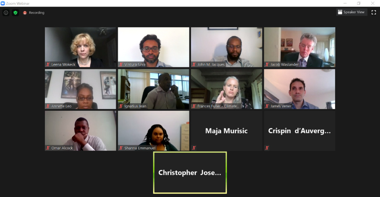Enter full screen mode with the corner icon

pos(374,12)
